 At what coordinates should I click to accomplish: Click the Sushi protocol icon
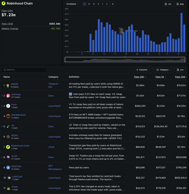[x=8, y=157]
